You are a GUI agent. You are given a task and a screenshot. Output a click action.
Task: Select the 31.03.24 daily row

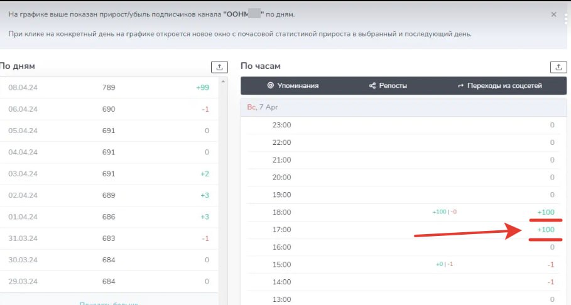(109, 238)
